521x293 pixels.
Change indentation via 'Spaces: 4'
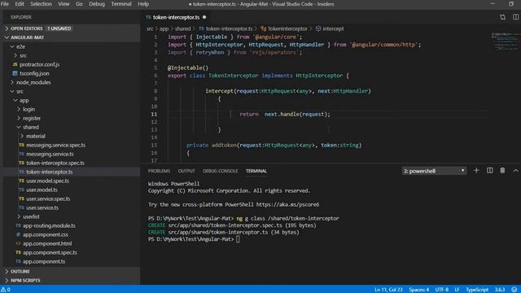[418, 290]
